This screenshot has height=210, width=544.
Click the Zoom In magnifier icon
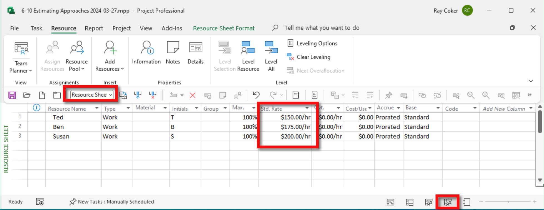point(471,95)
